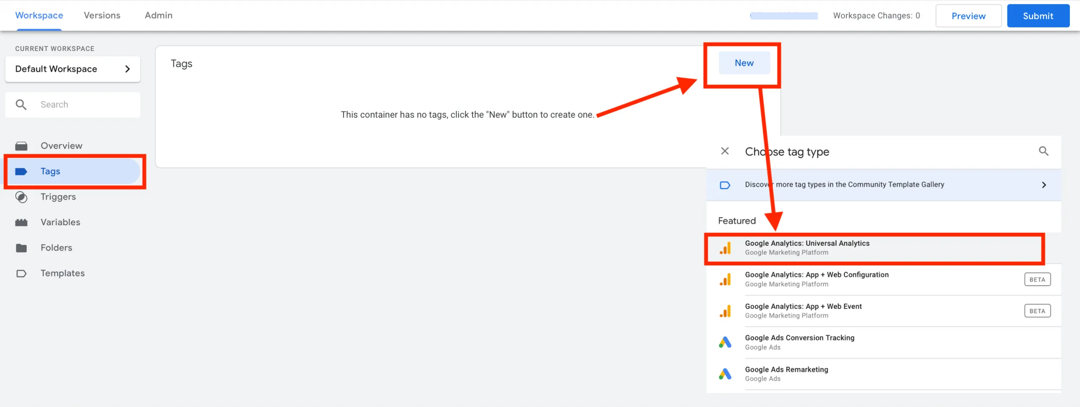Click the New tag button

point(744,63)
